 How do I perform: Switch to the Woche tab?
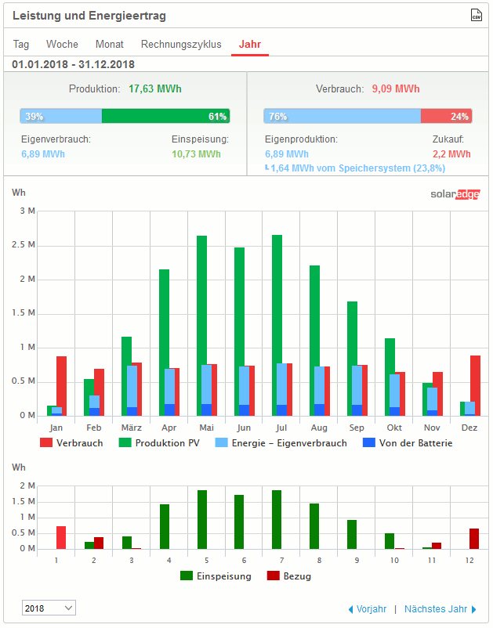(x=62, y=45)
